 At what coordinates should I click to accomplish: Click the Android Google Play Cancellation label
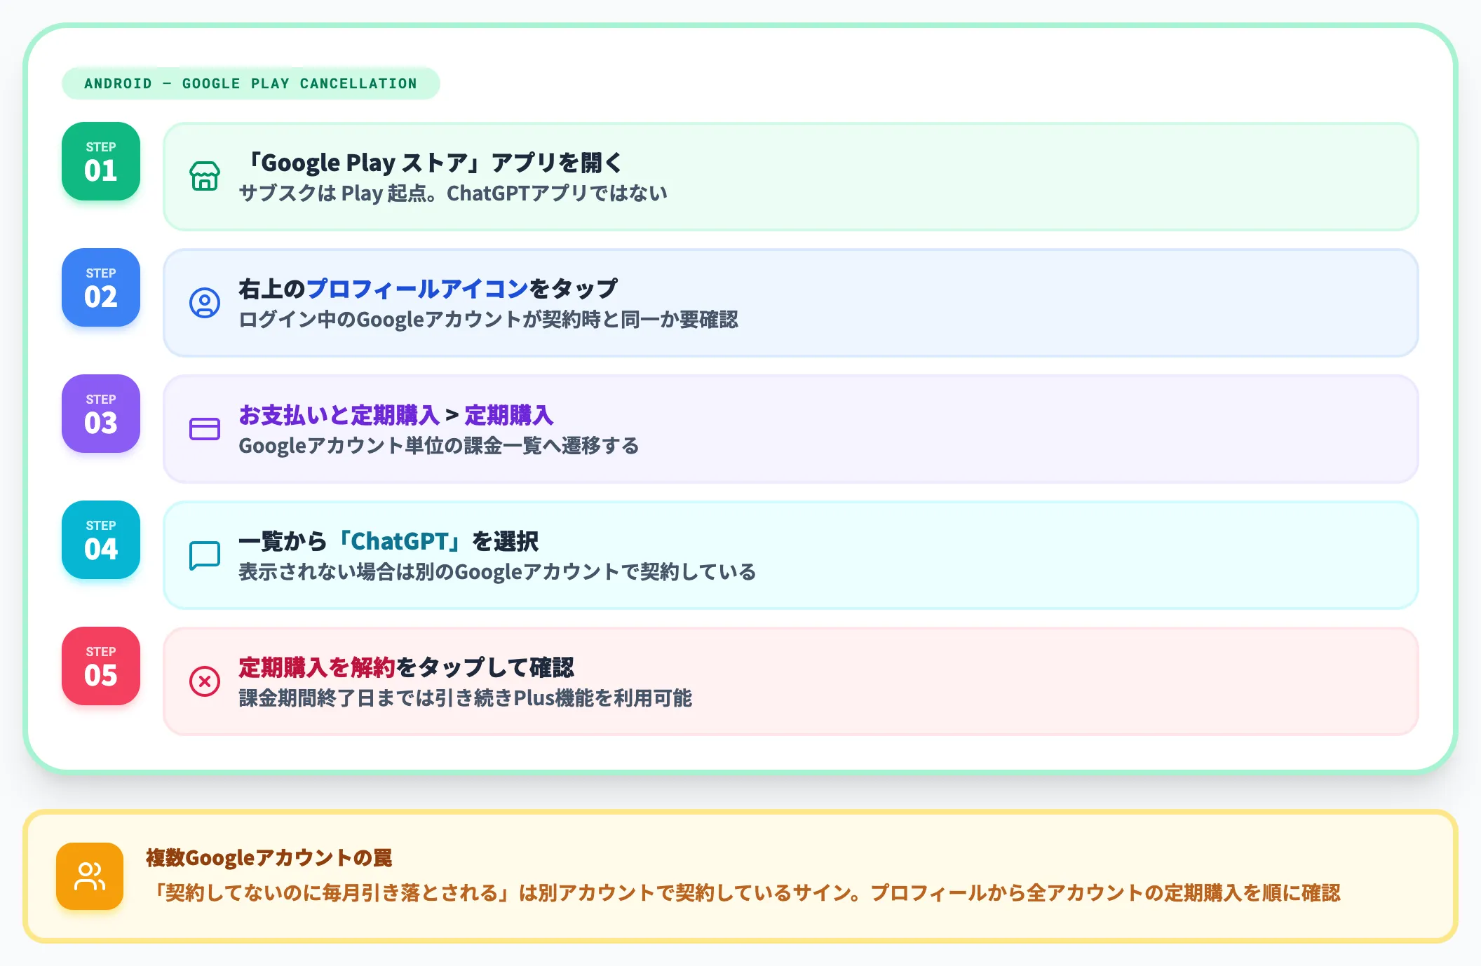coord(250,83)
